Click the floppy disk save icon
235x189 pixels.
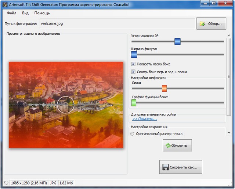(x=165, y=167)
